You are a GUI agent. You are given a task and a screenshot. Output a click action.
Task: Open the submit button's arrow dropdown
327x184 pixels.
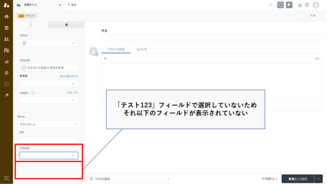pos(318,179)
